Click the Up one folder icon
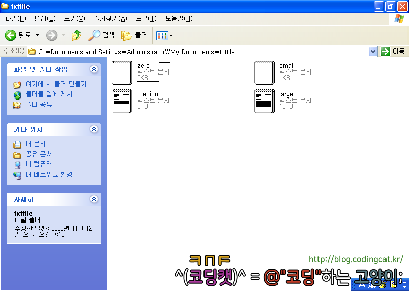This screenshot has height=291, width=409. (76, 35)
